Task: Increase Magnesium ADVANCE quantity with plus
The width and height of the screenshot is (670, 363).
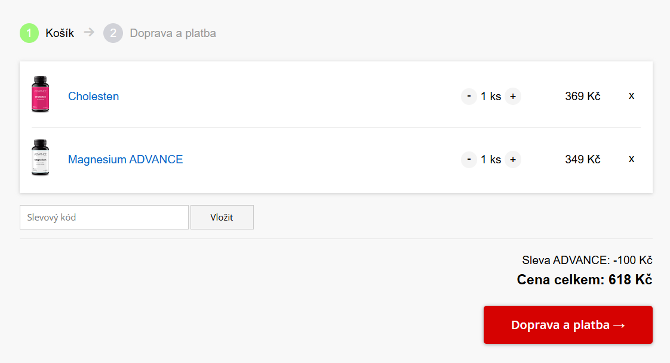Action: pos(513,159)
